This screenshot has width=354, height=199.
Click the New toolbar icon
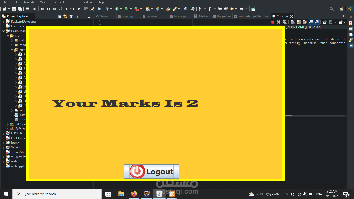point(4,9)
